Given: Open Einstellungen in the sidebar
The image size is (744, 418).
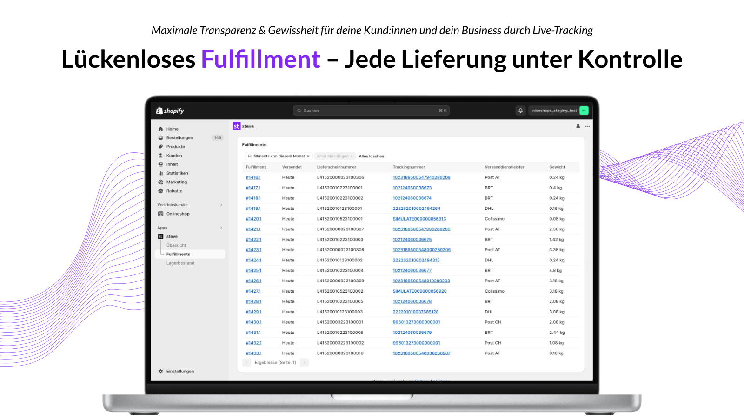Looking at the screenshot, I should pos(180,372).
